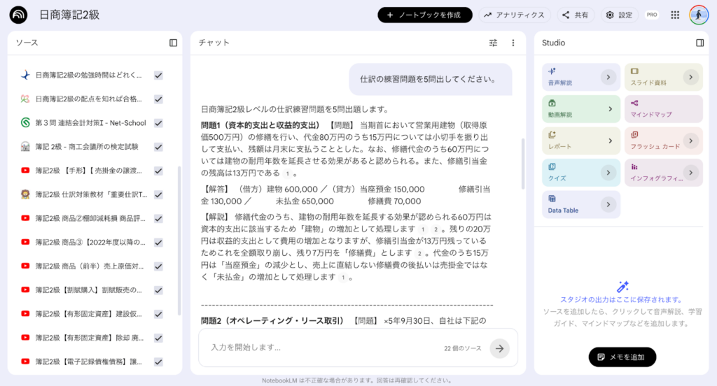Screen dimensions: 717x386
Task: Click the notebook title 日商簿記2級
Action: [69, 15]
